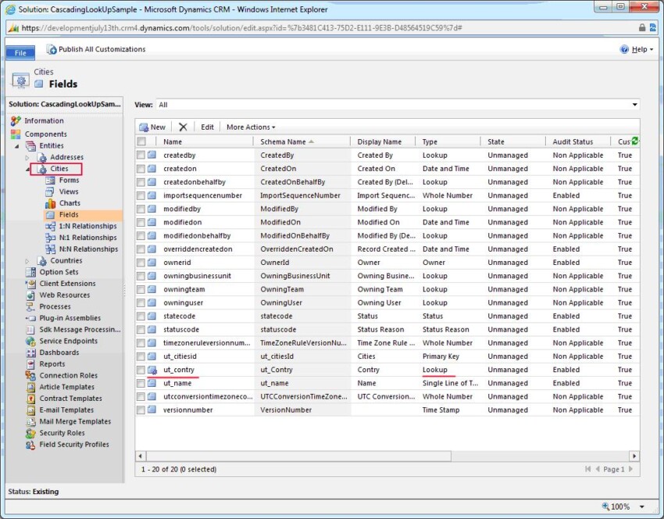Click the grid refresh icon
The image size is (664, 519).
pos(634,141)
